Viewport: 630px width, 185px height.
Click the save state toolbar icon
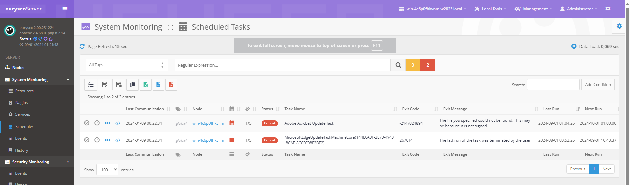105,85
